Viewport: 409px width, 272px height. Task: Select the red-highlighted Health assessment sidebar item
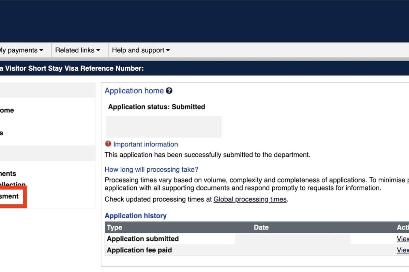click(x=10, y=196)
